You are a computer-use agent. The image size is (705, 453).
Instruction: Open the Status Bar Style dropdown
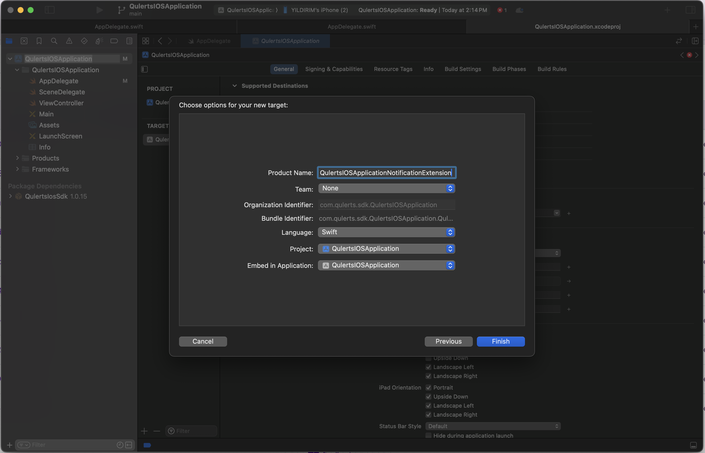[493, 426]
